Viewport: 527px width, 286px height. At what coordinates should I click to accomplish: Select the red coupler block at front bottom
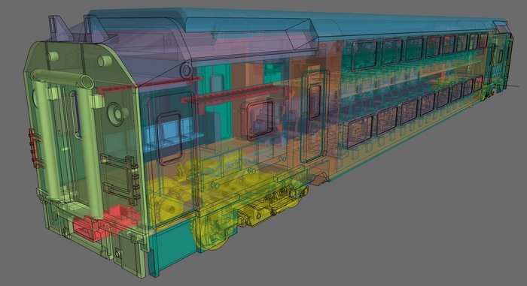coord(106,222)
